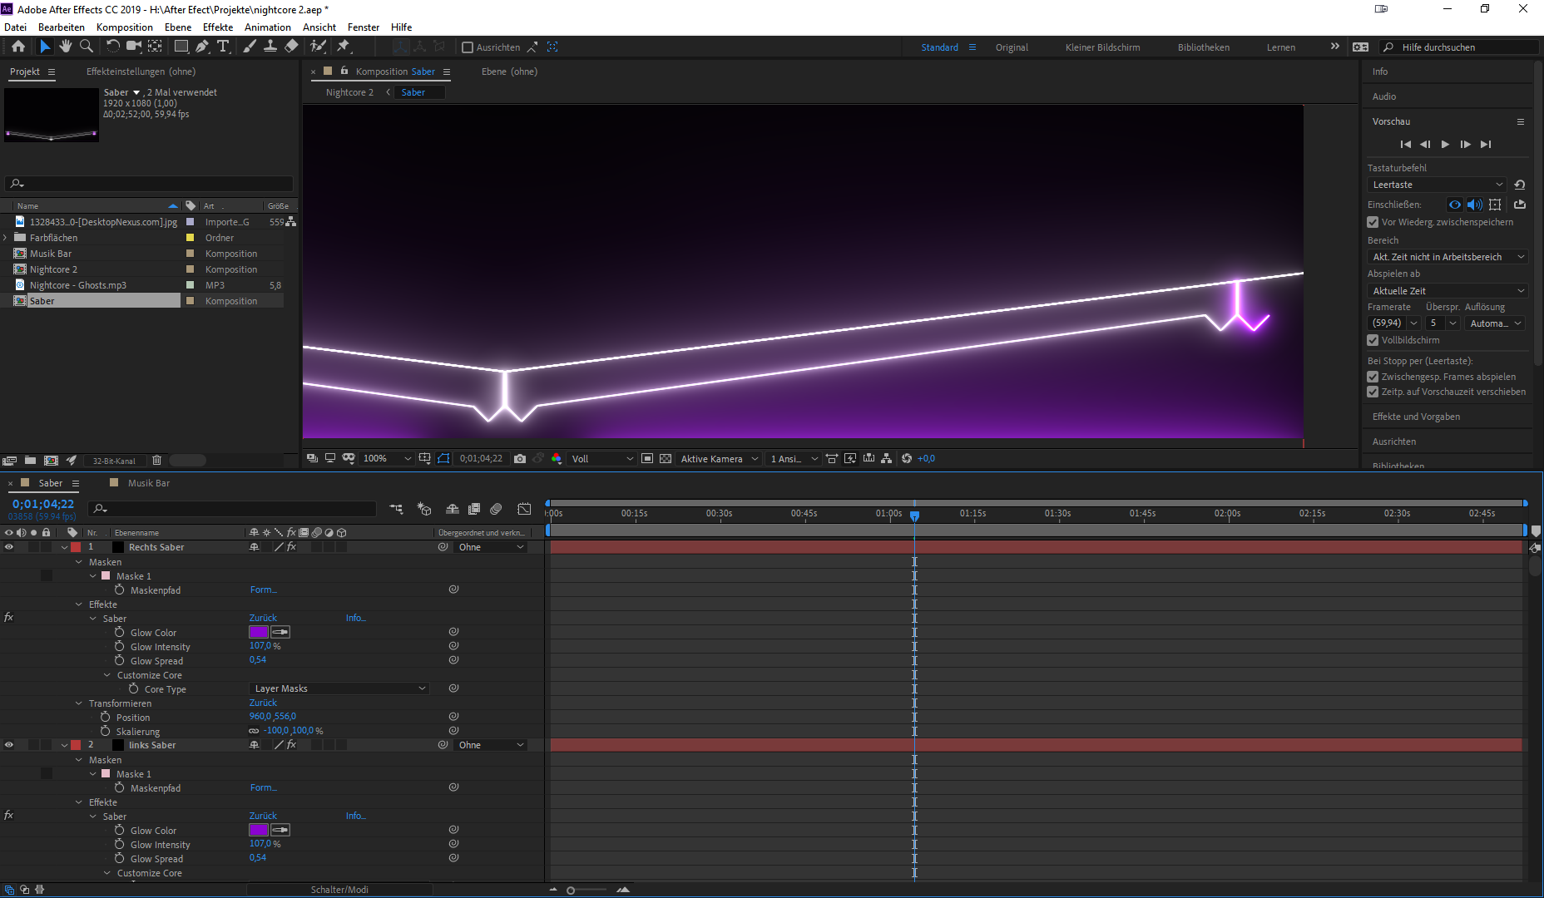Select the Clone Stamp tool
The width and height of the screenshot is (1544, 898).
tap(270, 47)
